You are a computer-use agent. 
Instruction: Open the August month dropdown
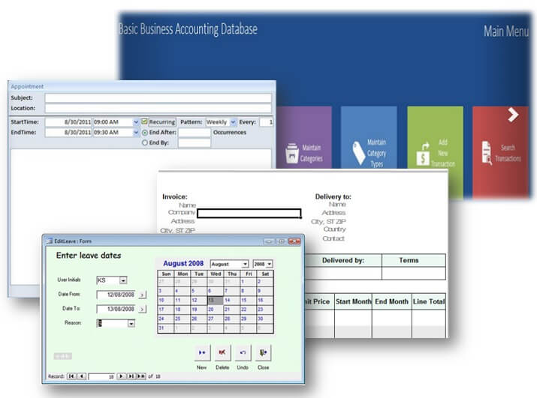tap(245, 264)
